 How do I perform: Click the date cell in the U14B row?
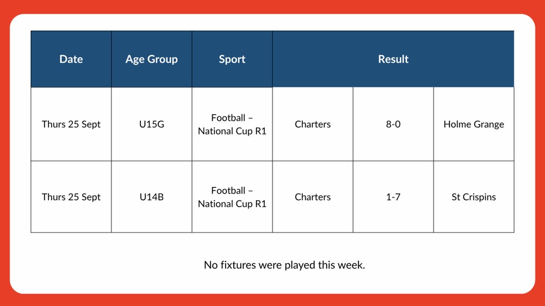coord(71,197)
